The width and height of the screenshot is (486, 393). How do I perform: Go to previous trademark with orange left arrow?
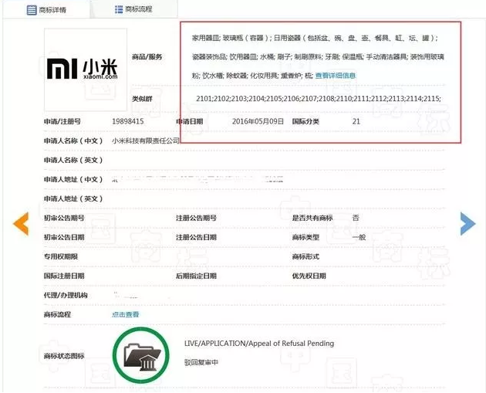[20, 222]
